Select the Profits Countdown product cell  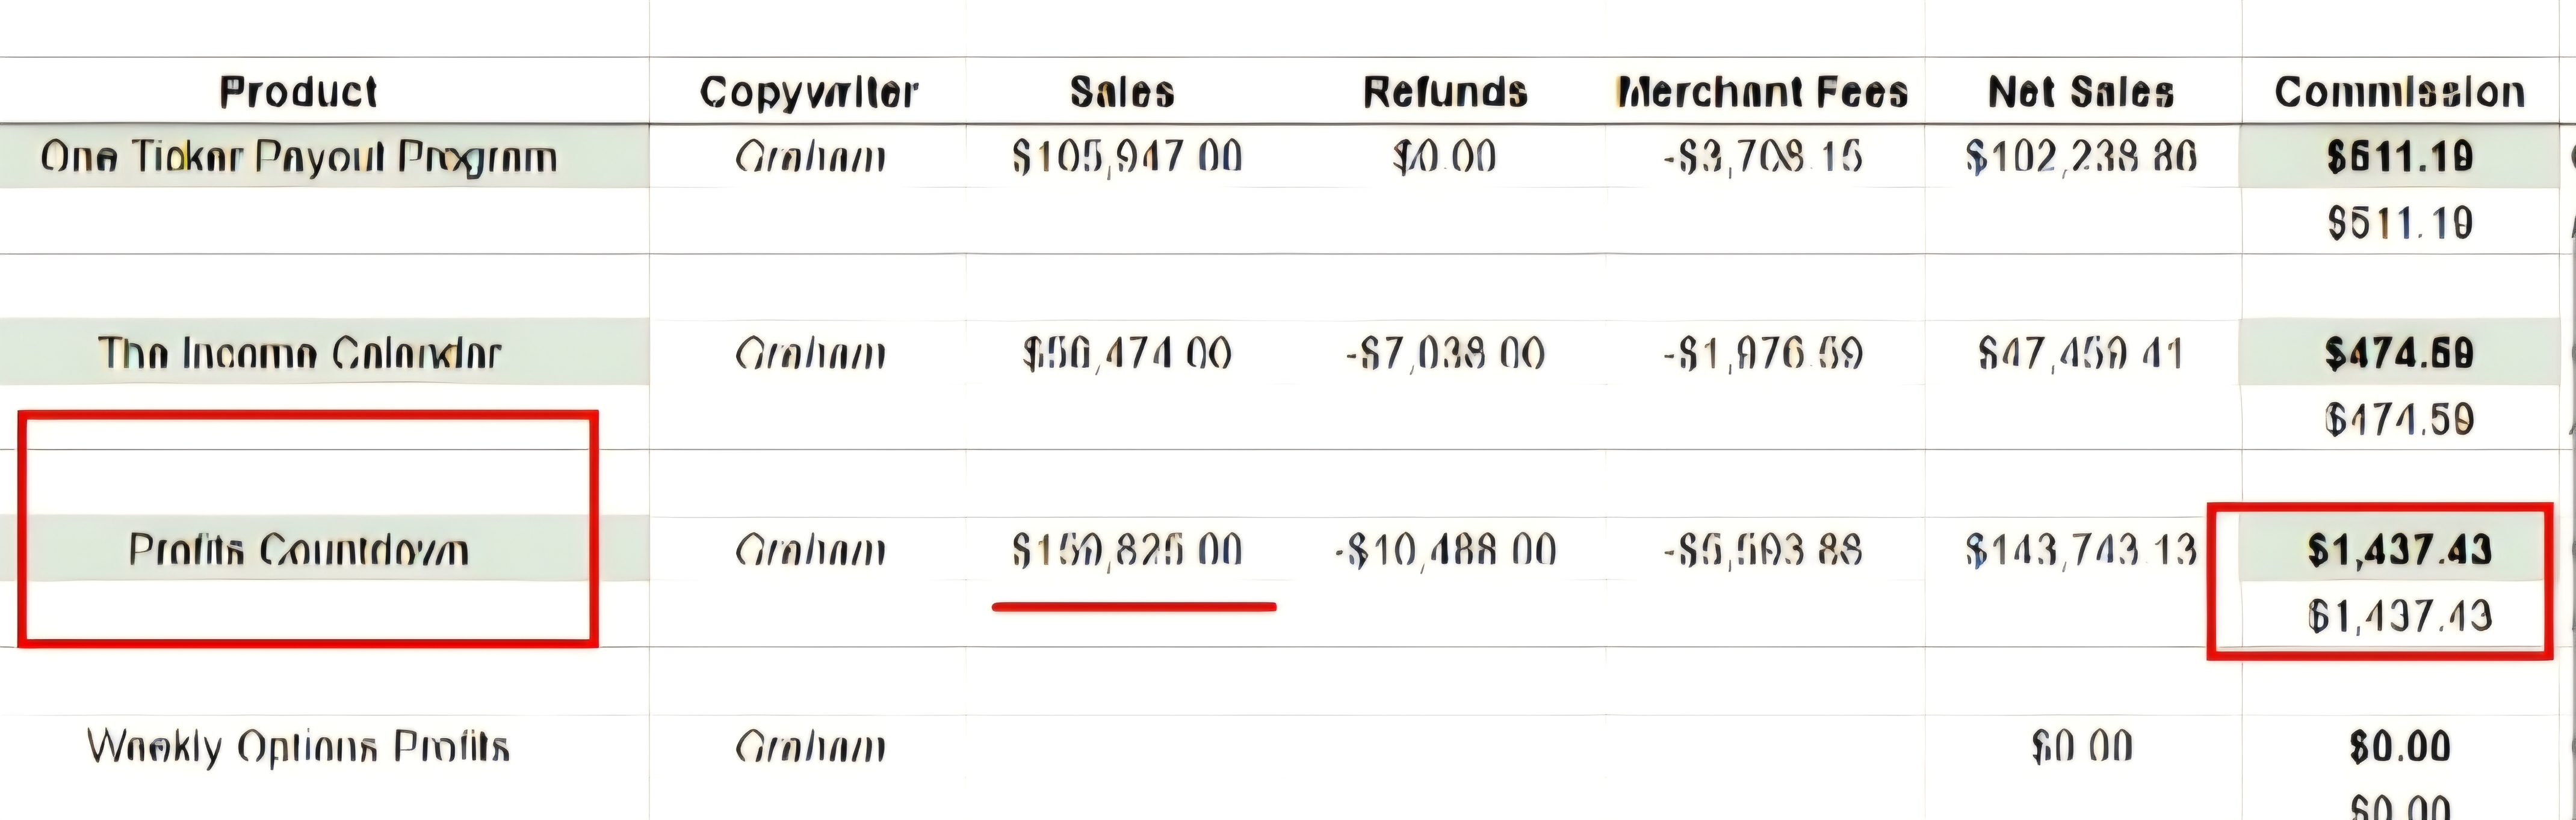point(298,550)
